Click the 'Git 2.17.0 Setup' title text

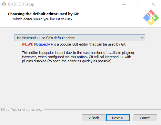coord(21,4)
